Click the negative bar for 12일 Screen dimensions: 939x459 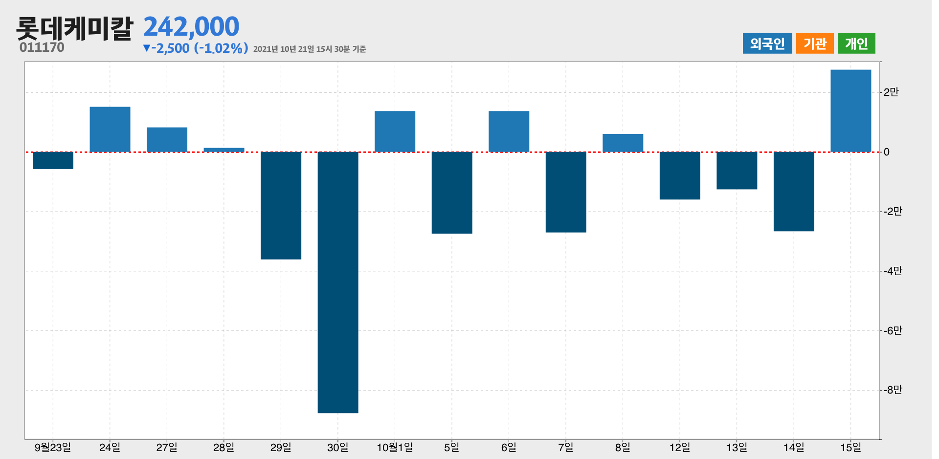click(680, 175)
